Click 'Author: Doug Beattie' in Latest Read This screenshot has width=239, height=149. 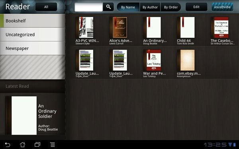coord(48,128)
